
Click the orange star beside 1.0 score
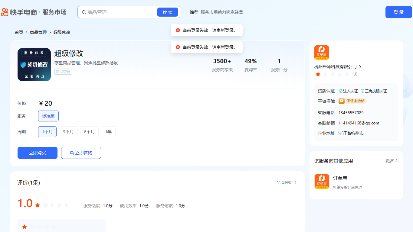[x=38, y=205]
